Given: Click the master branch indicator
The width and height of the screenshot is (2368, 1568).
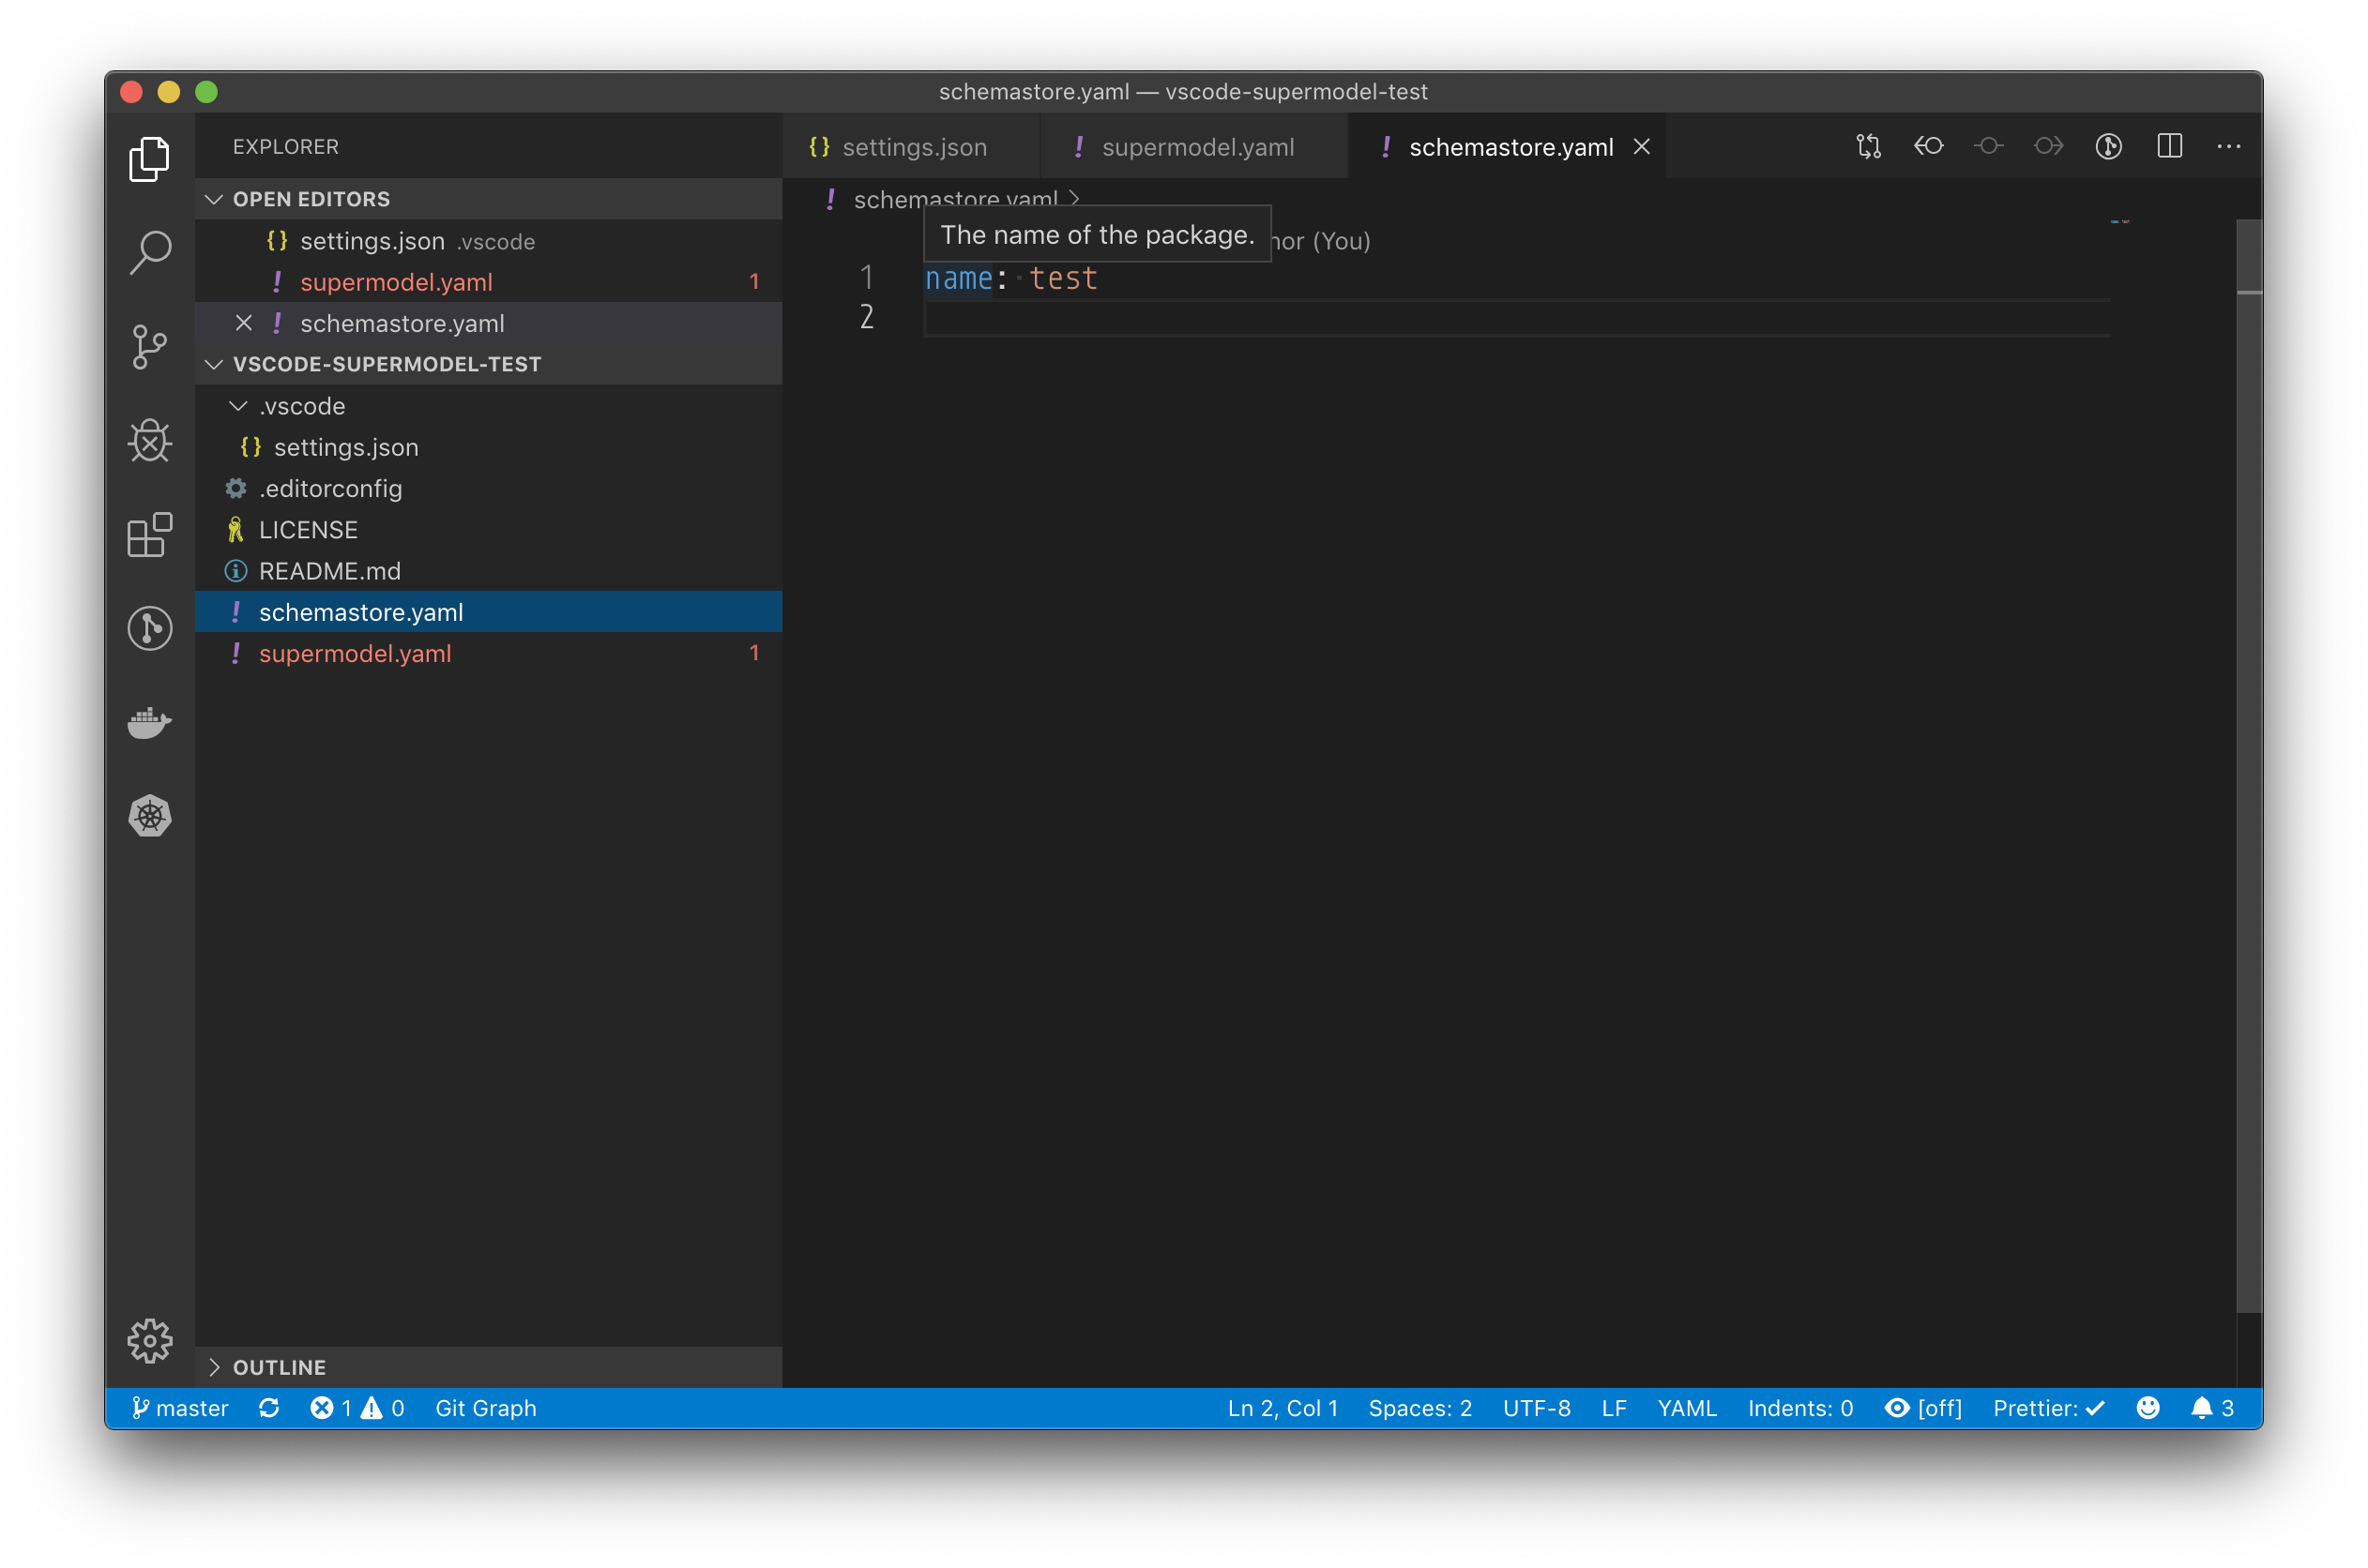Looking at the screenshot, I should (x=180, y=1408).
